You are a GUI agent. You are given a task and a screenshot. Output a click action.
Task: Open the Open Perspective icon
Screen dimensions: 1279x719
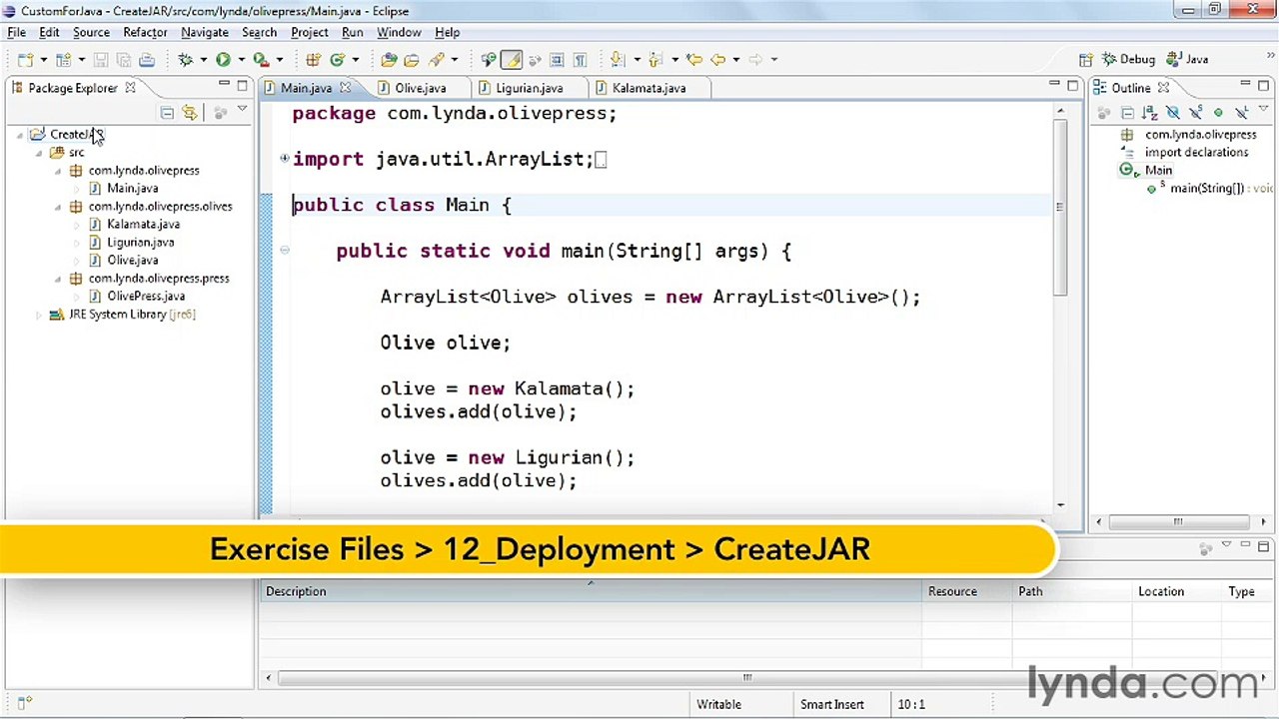(x=1087, y=60)
